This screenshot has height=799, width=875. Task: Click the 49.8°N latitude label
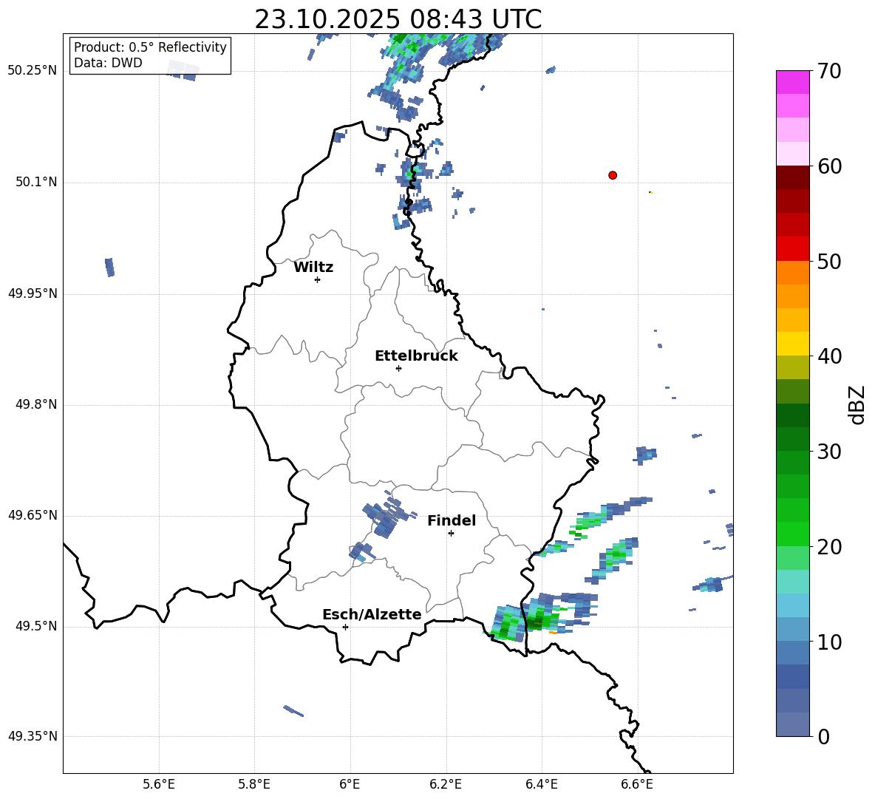click(36, 404)
